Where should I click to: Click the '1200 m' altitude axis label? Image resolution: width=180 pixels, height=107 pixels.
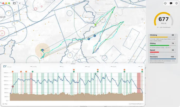(x=6, y=85)
